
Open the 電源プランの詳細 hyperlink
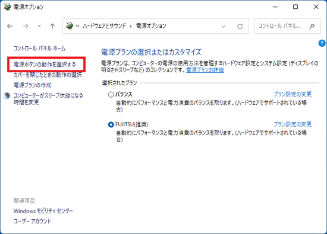(205, 70)
